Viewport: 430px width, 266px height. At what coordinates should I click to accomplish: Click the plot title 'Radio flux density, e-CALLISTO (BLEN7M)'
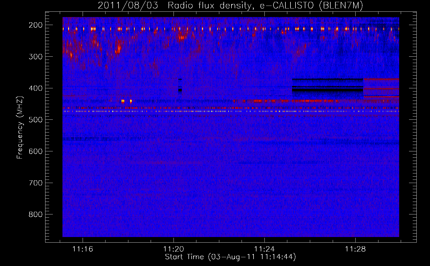pyautogui.click(x=265, y=5)
